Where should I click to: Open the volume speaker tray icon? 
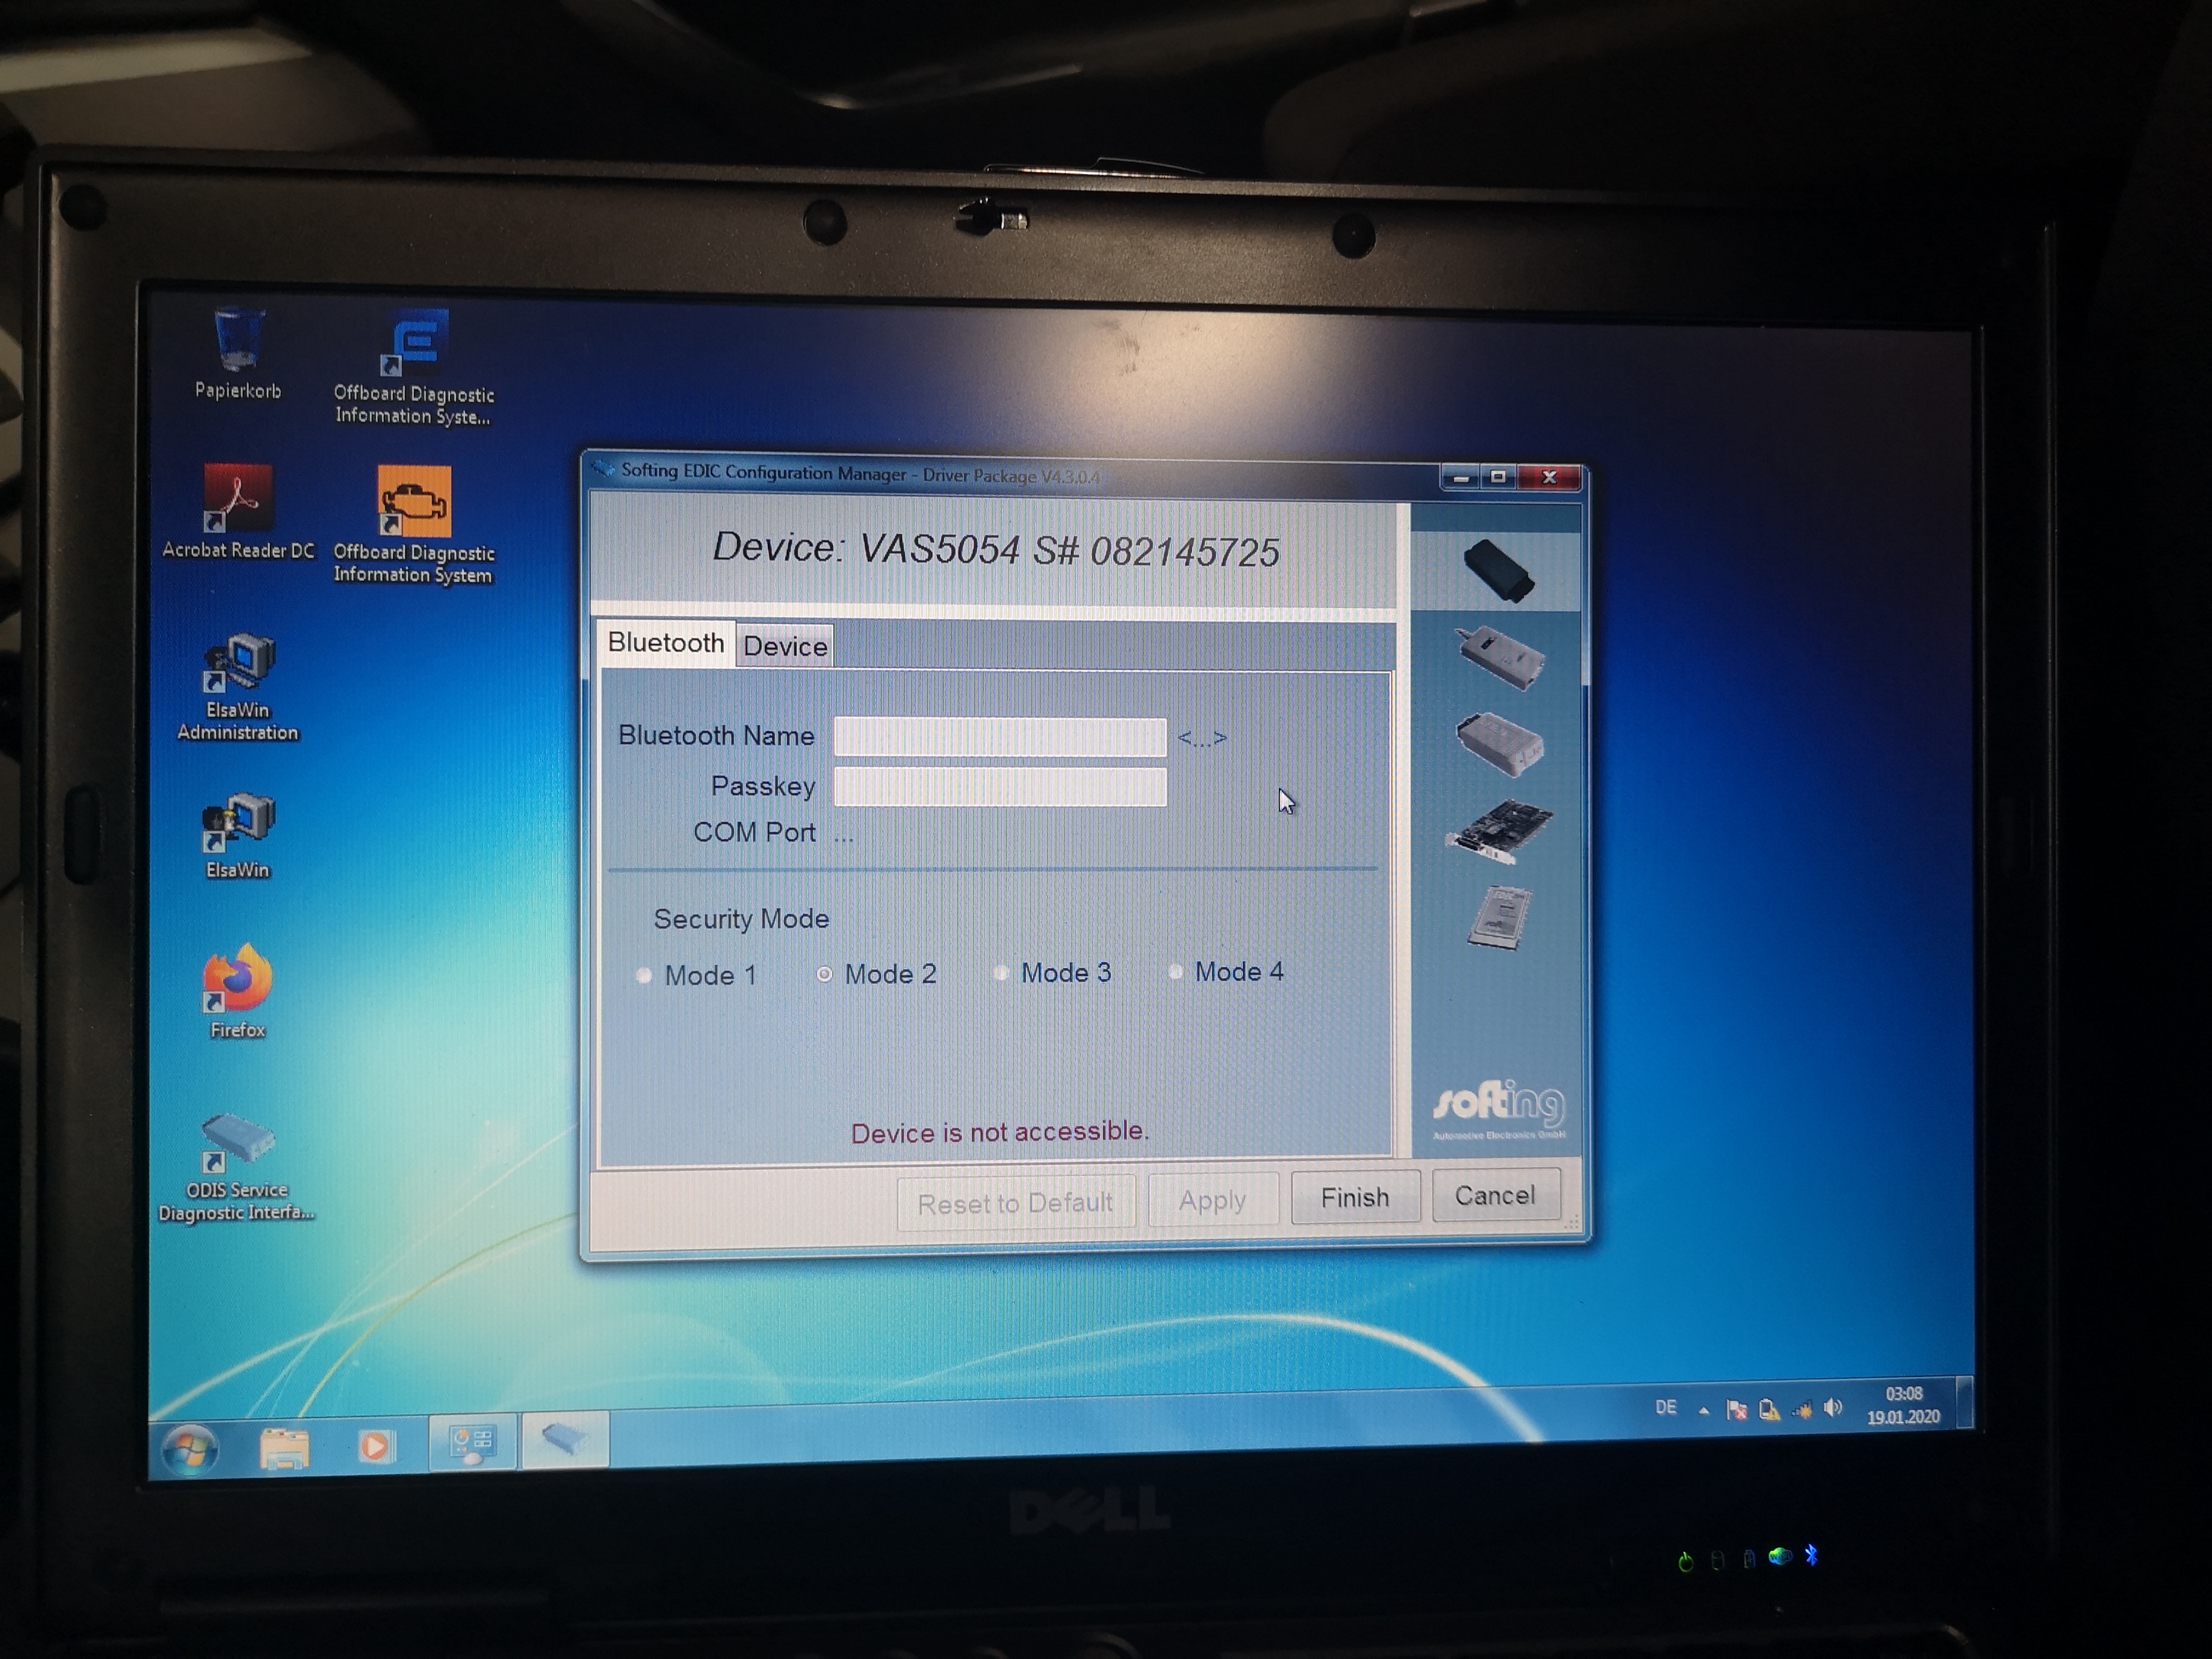1833,1408
